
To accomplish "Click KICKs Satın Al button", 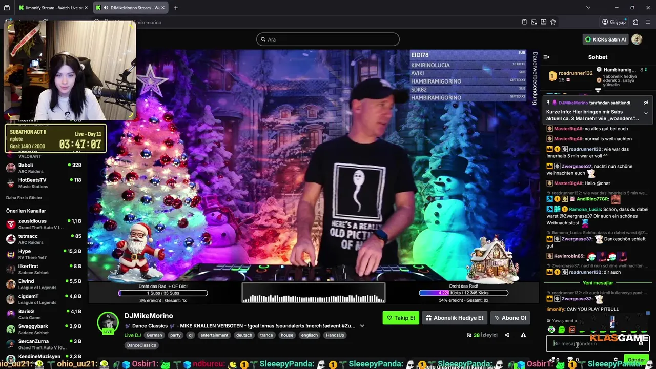I will (x=605, y=39).
